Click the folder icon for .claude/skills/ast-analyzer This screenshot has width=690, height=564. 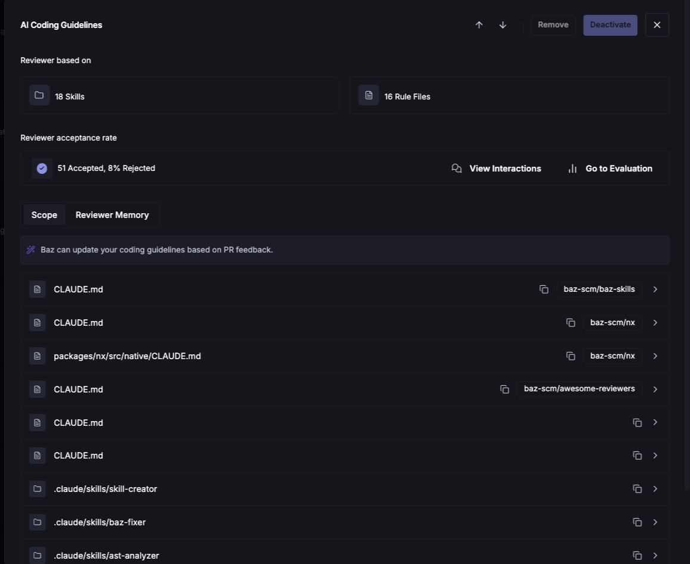38,556
